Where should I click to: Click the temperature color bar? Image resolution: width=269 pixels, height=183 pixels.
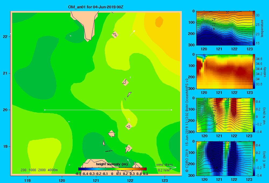[x=254, y=28]
